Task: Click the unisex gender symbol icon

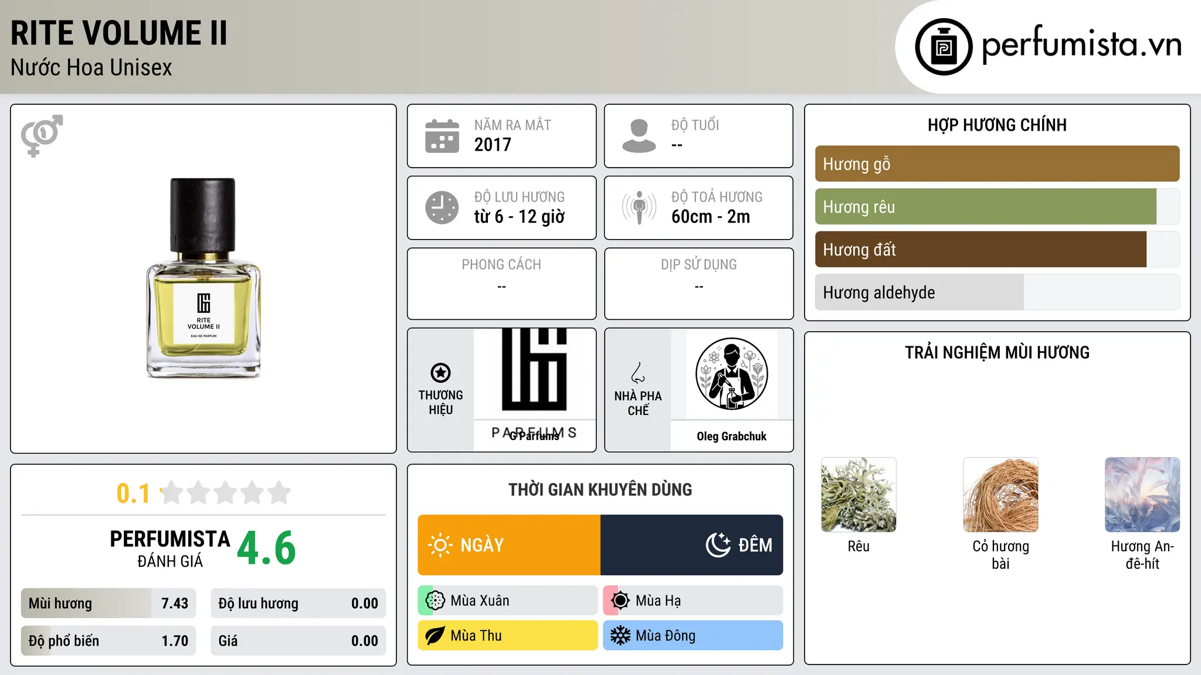Action: pyautogui.click(x=42, y=136)
